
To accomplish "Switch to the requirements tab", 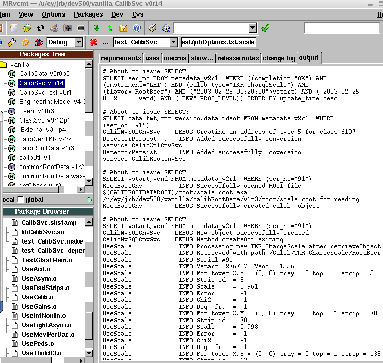I will 121,58.
